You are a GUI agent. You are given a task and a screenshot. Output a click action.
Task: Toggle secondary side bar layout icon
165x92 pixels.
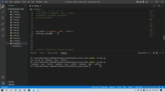point(143,2)
